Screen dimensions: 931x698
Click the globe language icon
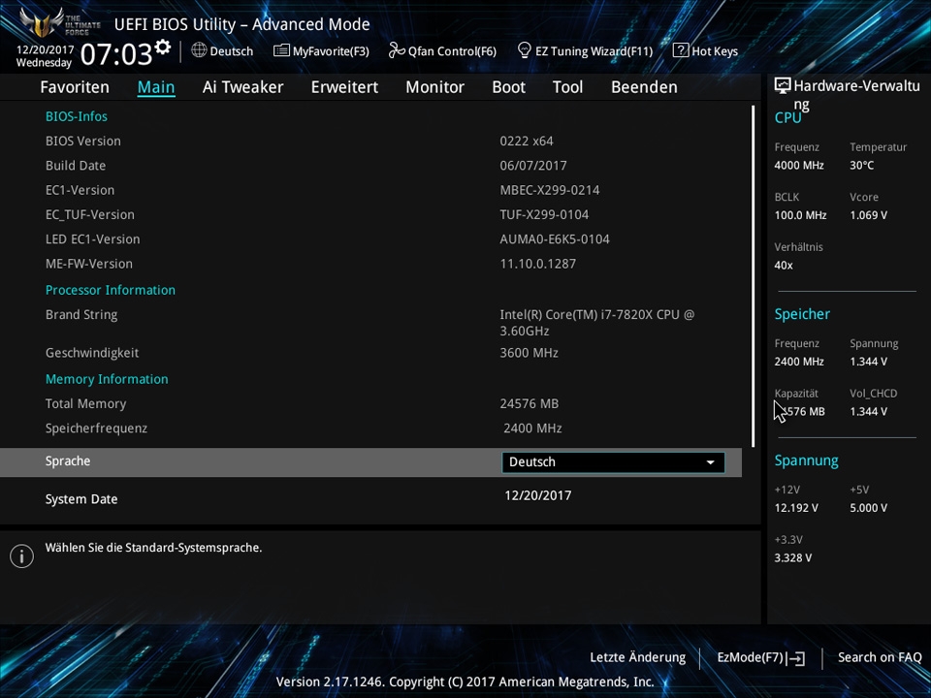199,50
